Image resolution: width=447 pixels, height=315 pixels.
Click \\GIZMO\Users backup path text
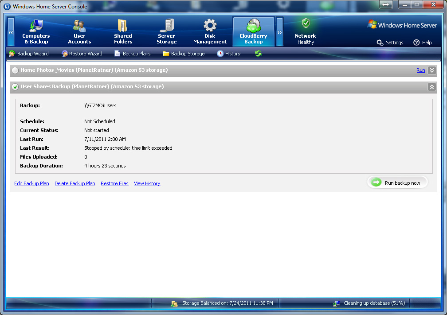[x=100, y=105]
